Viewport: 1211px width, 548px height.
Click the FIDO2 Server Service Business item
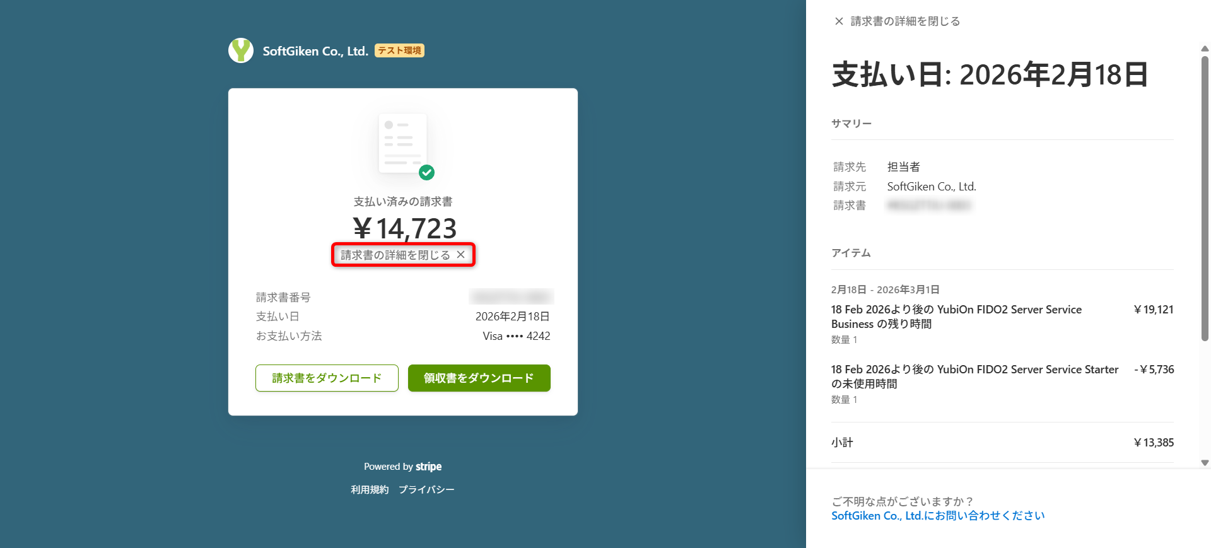point(956,317)
